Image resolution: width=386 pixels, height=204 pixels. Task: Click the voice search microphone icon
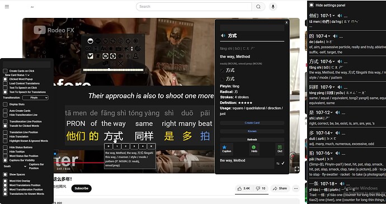coord(273,7)
